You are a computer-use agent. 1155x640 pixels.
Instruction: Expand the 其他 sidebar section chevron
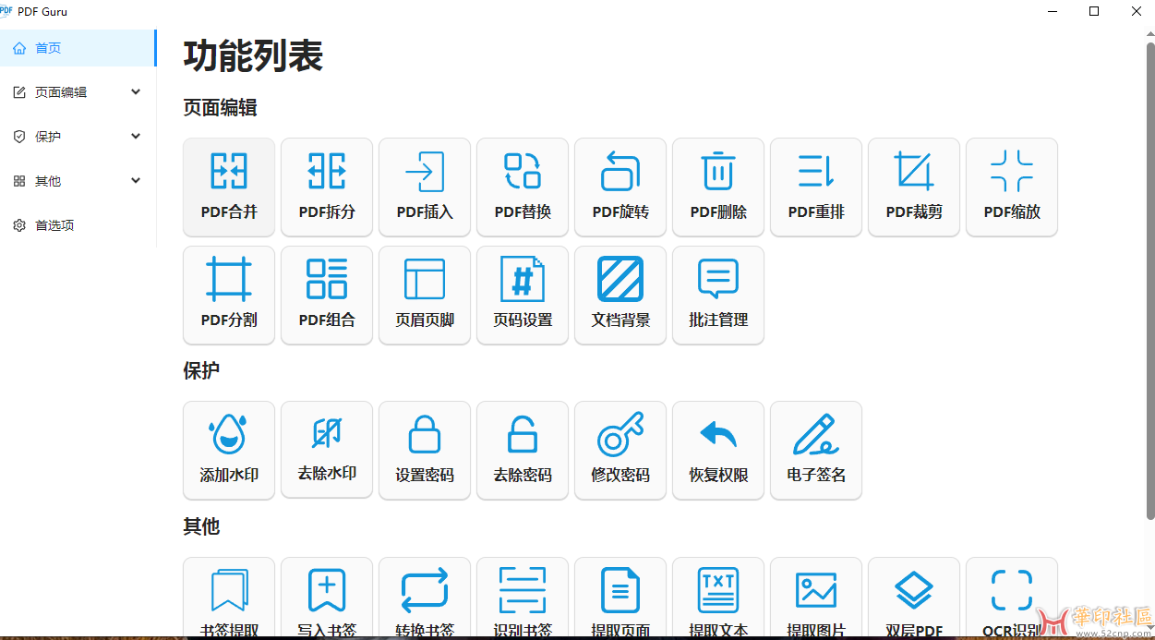pyautogui.click(x=136, y=181)
